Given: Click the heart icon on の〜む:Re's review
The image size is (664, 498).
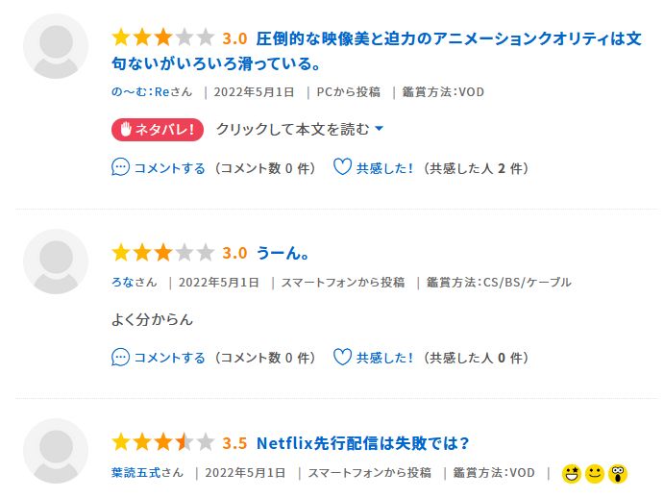Looking at the screenshot, I should tap(341, 167).
